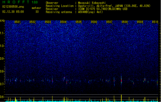Click the 0505 time marker
The height and width of the screenshot is (102, 161).
point(79,22)
